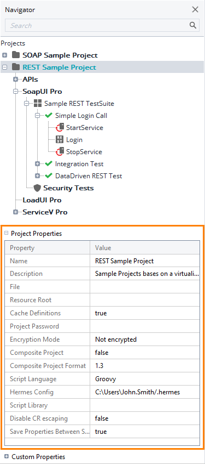Screen dimensions: 205x464
Task: Collapse the Project Properties section
Action: point(6,233)
